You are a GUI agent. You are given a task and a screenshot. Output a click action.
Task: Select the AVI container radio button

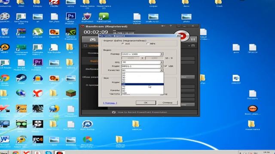pos(123,44)
